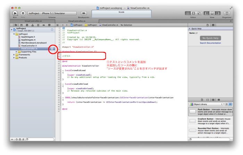243x155 pixels.
Task: Open the Organizer window
Action: coord(227,13)
